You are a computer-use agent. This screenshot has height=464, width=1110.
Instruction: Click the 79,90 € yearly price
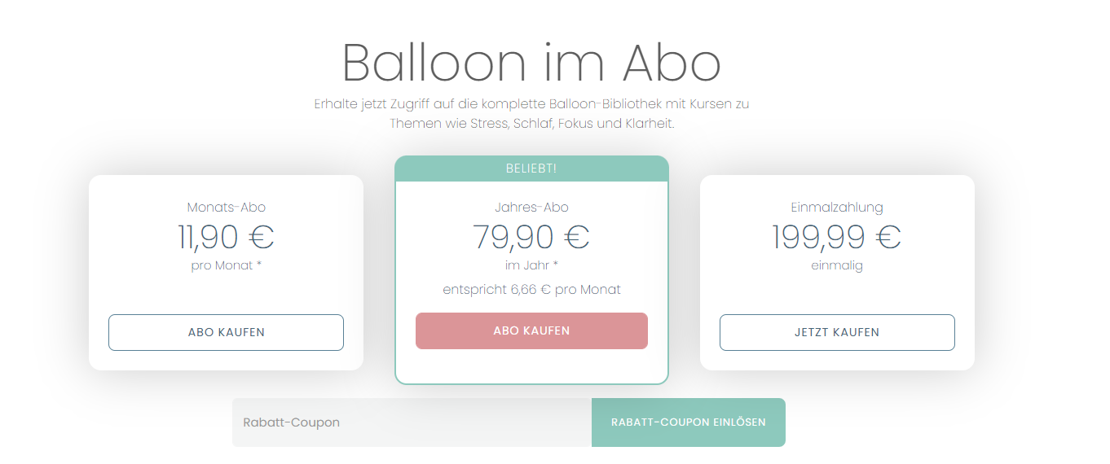[531, 237]
